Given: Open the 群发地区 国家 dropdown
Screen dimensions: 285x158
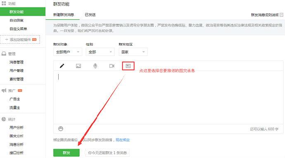Looking at the screenshot, I should pyautogui.click(x=133, y=52).
